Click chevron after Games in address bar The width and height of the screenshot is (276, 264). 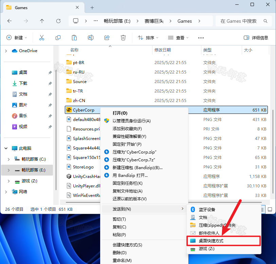point(199,21)
